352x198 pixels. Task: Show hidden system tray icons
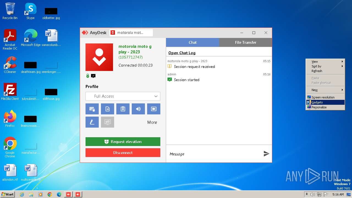tap(307, 194)
